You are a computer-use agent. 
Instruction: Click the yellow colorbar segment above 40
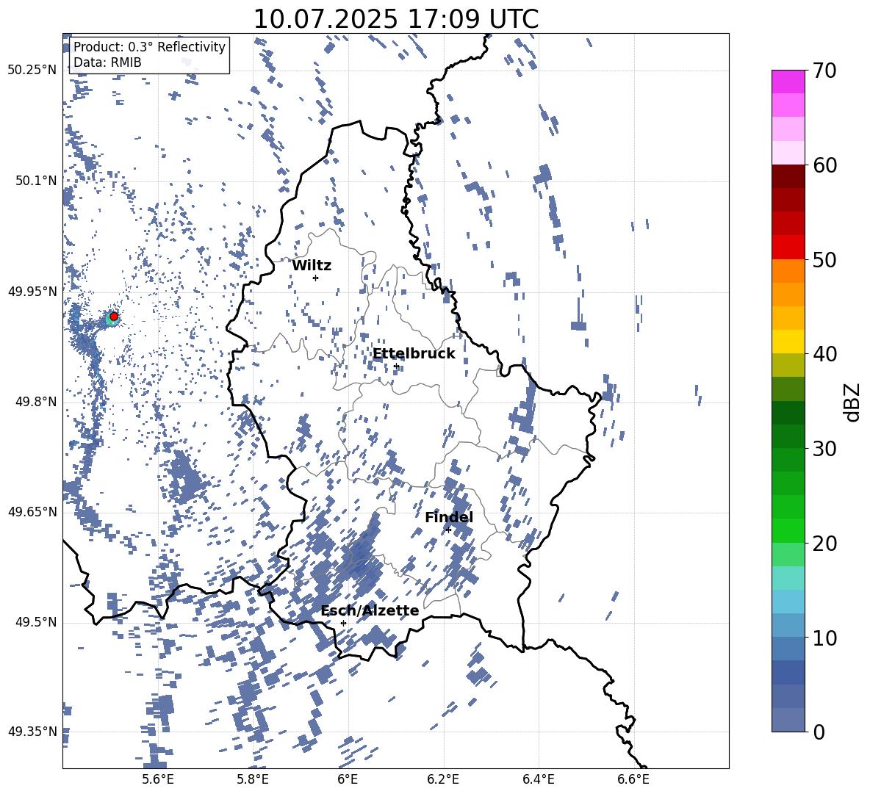click(x=788, y=342)
